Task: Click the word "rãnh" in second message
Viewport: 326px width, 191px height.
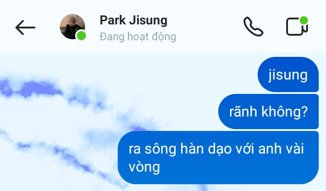Action: click(243, 112)
